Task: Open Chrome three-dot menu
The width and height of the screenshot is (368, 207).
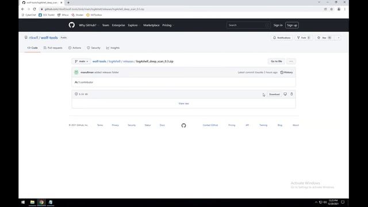Action: point(345,9)
